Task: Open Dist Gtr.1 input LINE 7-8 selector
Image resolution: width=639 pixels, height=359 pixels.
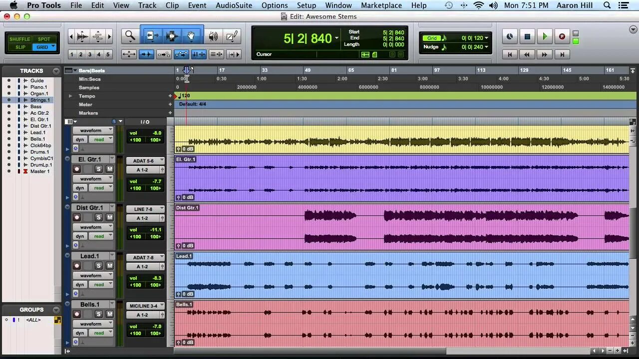Action: [x=145, y=209]
